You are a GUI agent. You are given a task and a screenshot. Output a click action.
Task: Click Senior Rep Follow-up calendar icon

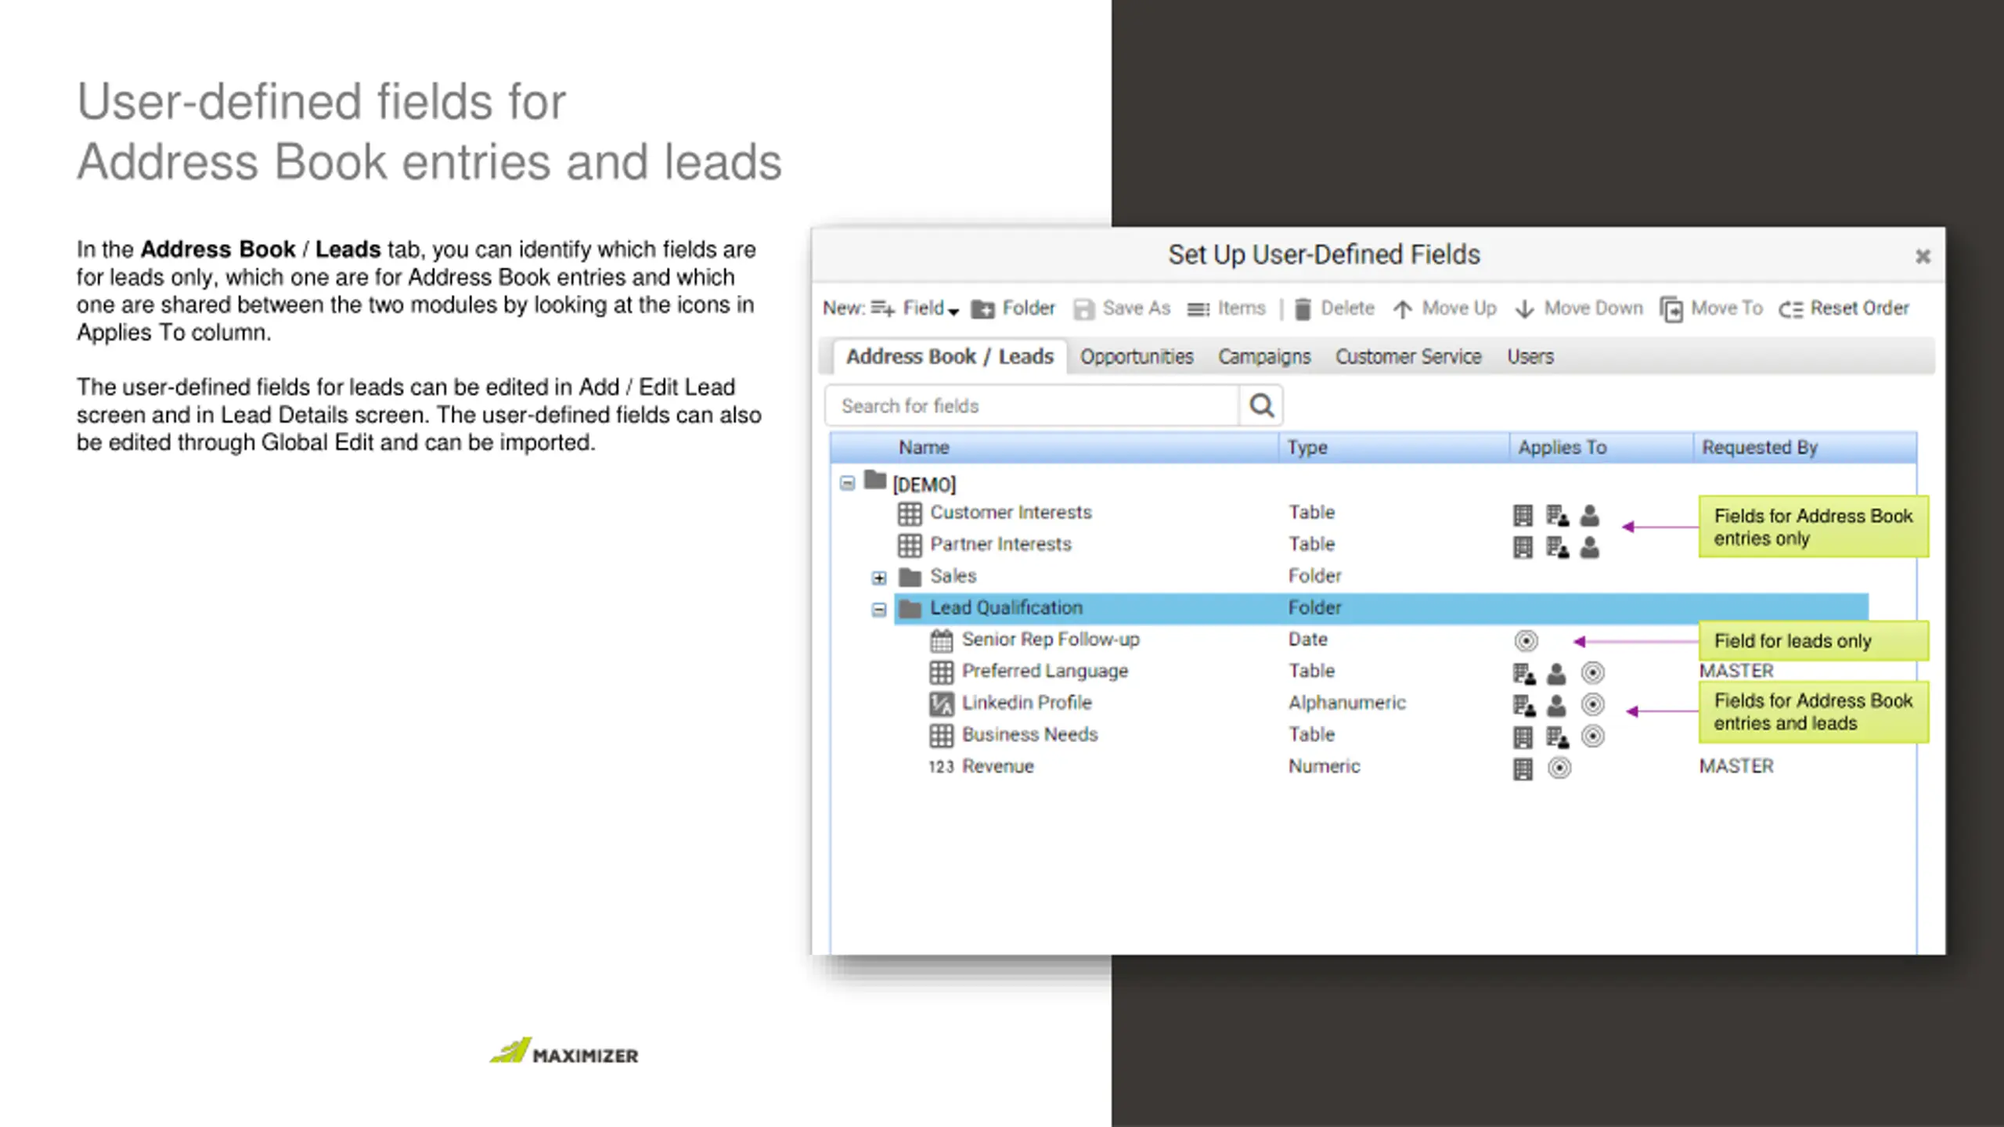pos(941,641)
